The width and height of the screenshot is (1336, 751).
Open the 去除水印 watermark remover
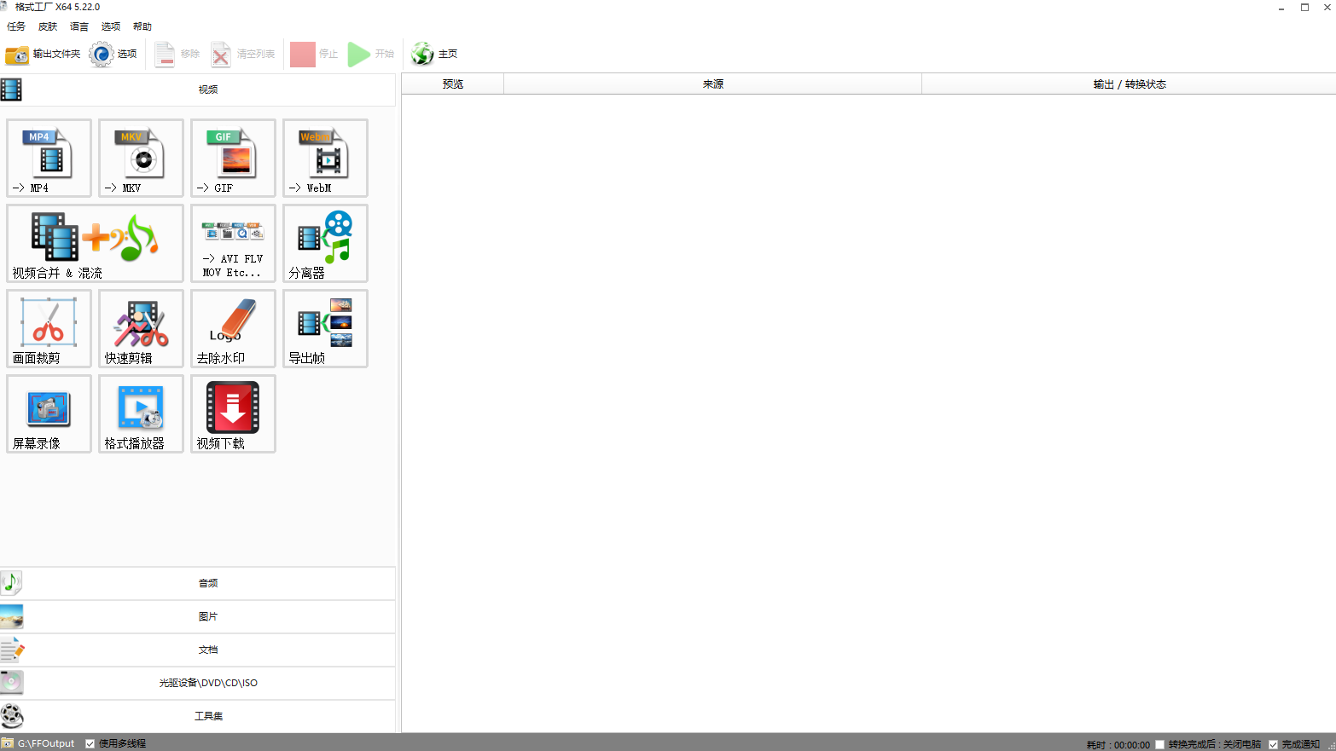click(x=233, y=329)
